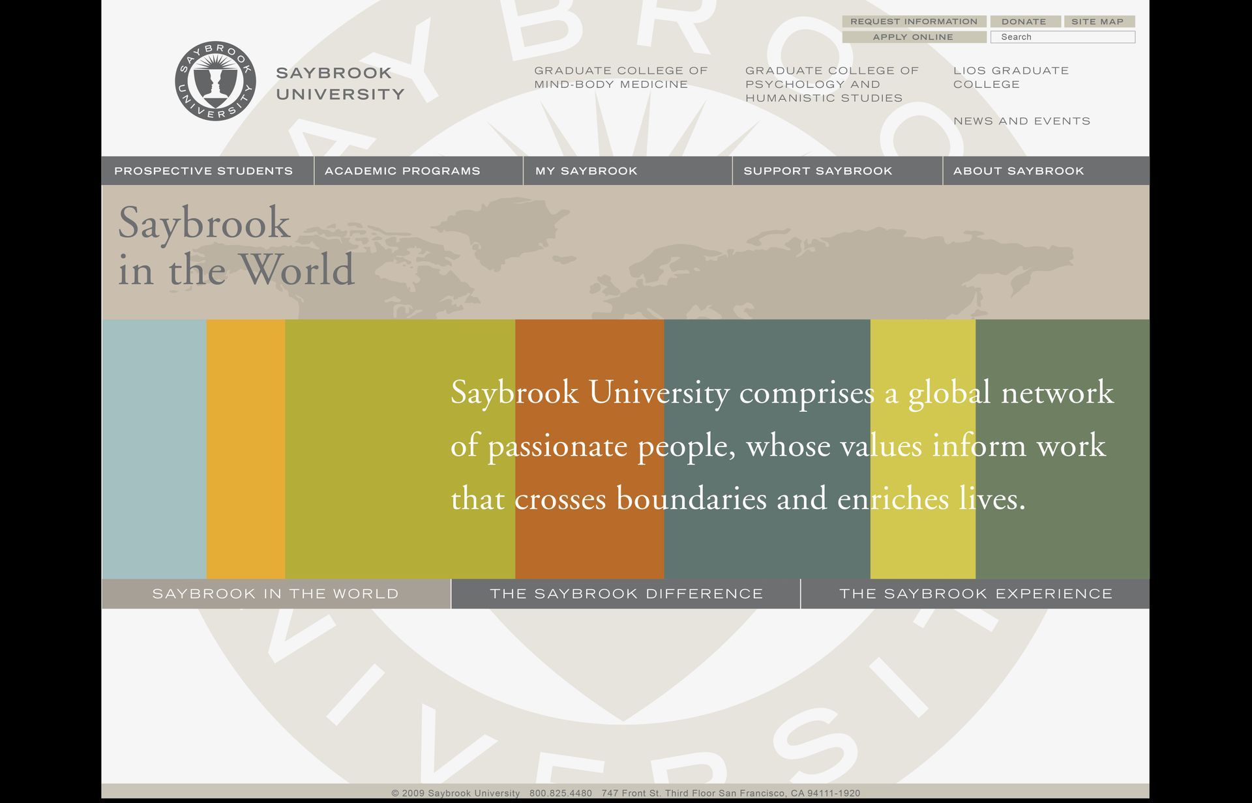Click the burnt orange color stripe

(589, 547)
